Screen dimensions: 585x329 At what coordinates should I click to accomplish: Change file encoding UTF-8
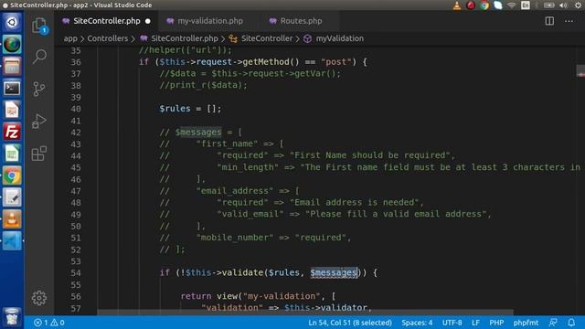(x=452, y=323)
